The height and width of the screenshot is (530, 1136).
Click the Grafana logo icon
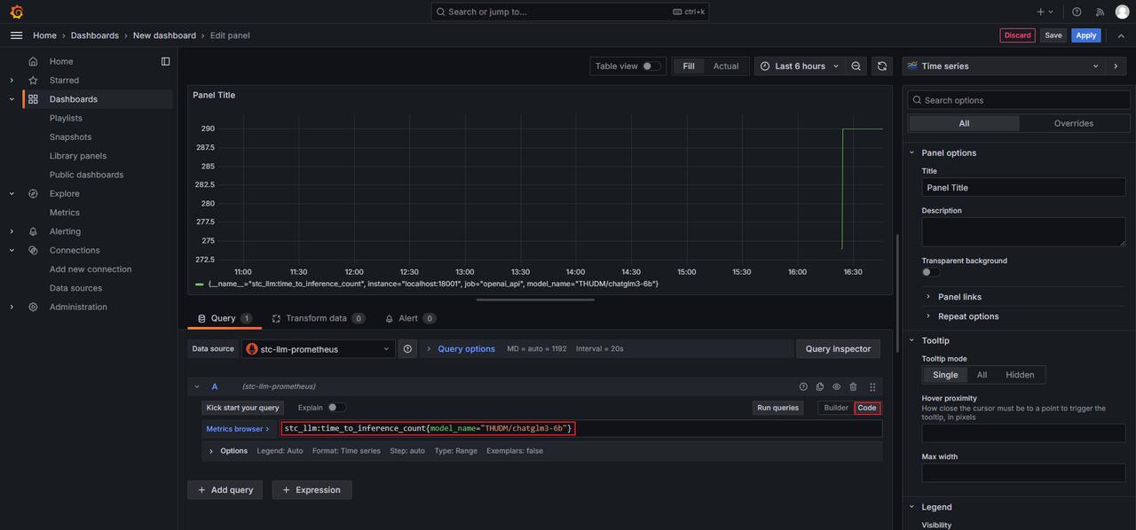pos(16,12)
